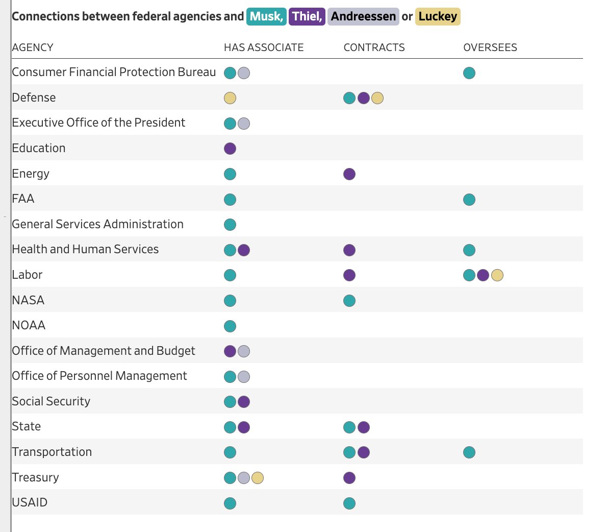Select the HAS ASSOCIATE column header

(264, 47)
